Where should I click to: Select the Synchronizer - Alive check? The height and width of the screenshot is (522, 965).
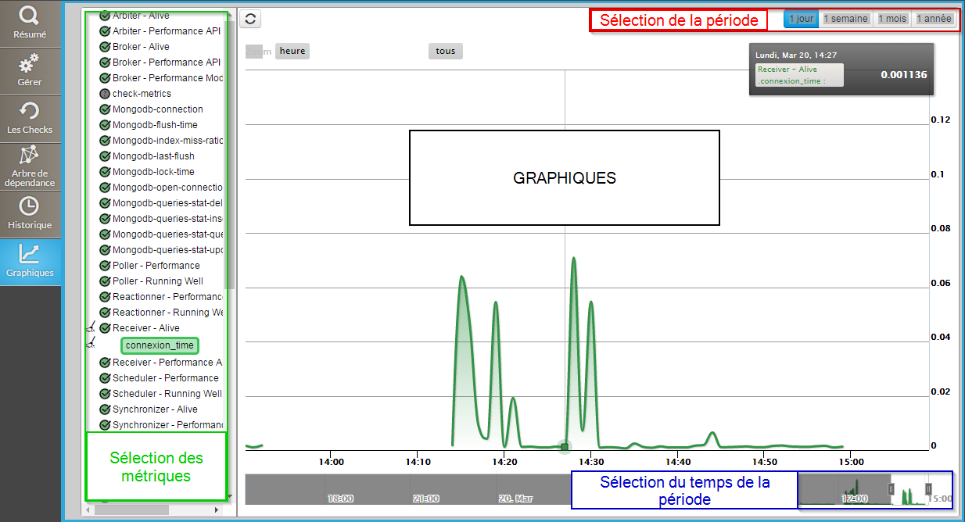(x=155, y=409)
